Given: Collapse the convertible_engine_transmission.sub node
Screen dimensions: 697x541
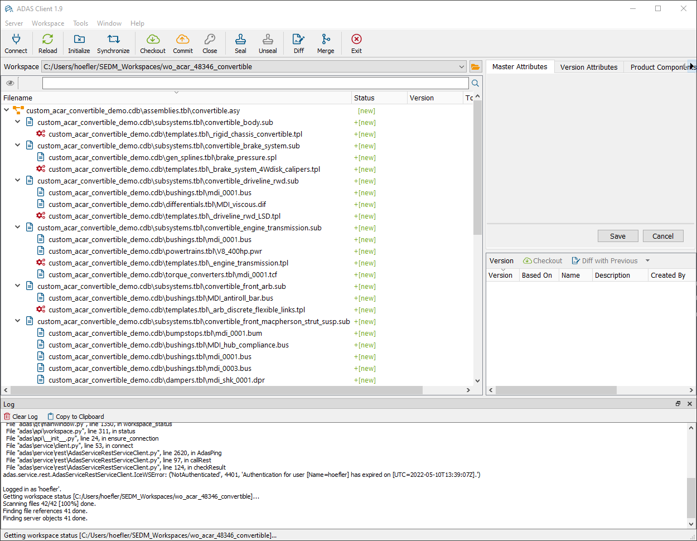Looking at the screenshot, I should click(17, 228).
